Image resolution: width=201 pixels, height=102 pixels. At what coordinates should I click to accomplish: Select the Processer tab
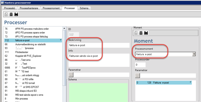[70, 8]
